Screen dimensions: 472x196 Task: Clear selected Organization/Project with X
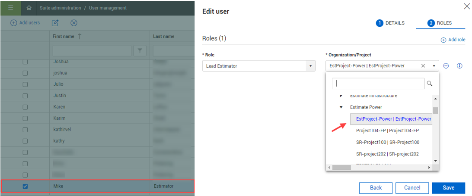point(423,66)
